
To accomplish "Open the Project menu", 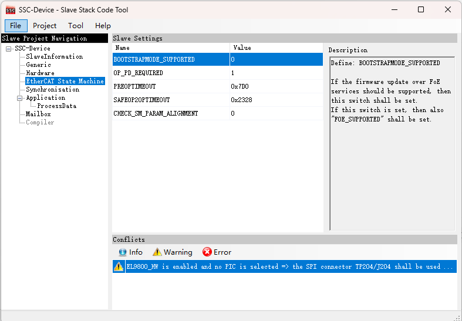I will 45,26.
